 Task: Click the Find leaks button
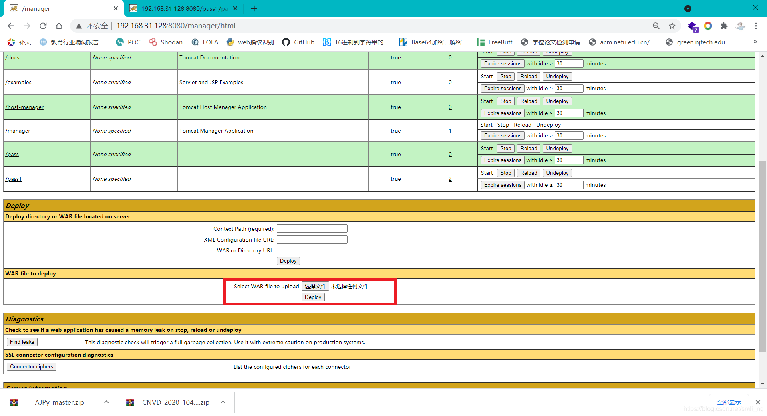click(x=22, y=342)
